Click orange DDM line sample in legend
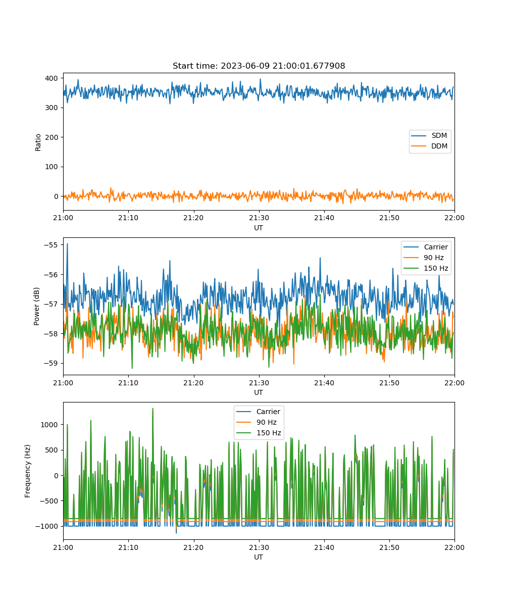The image size is (505, 606). [x=420, y=146]
